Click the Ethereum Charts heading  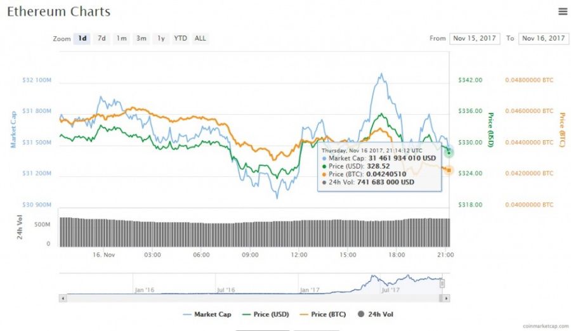(x=58, y=11)
